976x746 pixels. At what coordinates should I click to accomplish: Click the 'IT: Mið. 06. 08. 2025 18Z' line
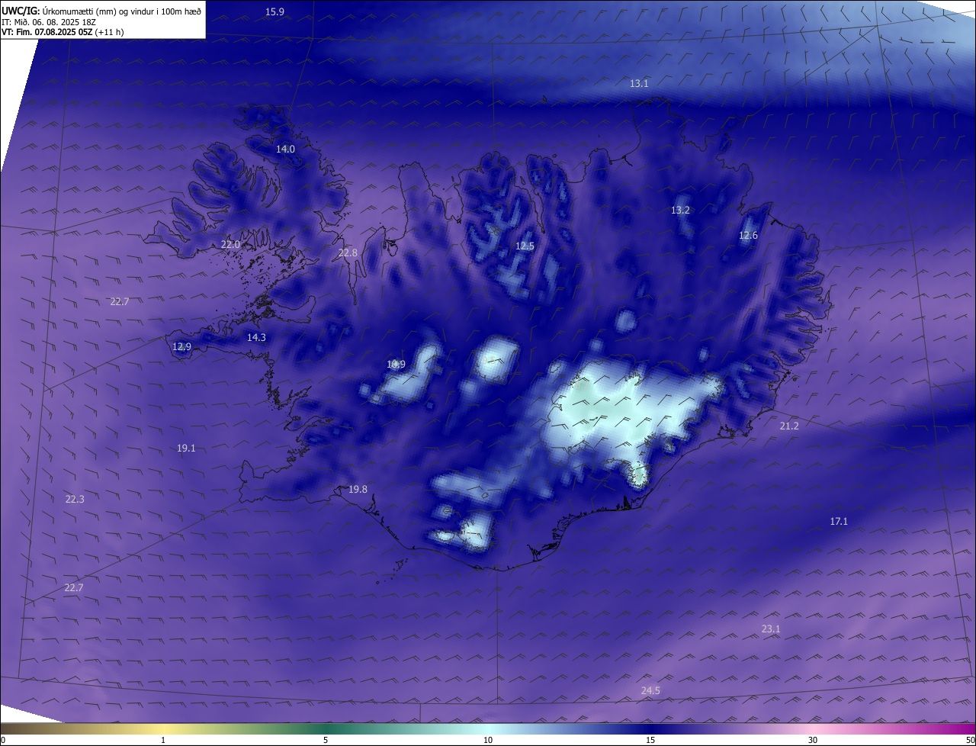tap(50, 22)
